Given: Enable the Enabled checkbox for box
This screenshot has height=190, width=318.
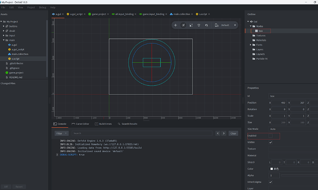Looking at the screenshot, I should 271,136.
